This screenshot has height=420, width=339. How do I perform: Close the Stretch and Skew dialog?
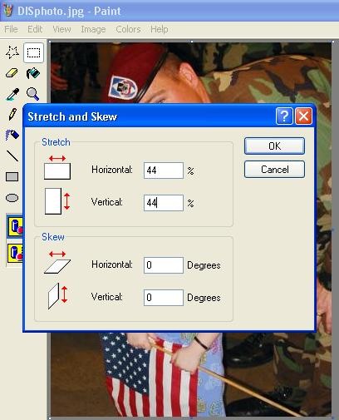pyautogui.click(x=304, y=116)
